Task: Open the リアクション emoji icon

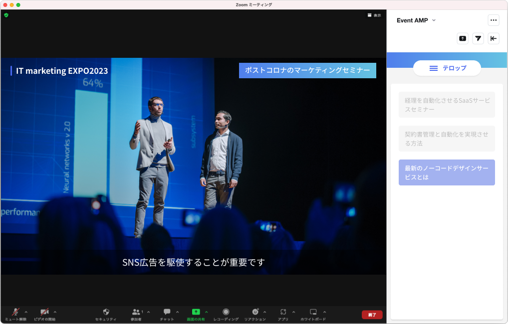Action: click(255, 312)
